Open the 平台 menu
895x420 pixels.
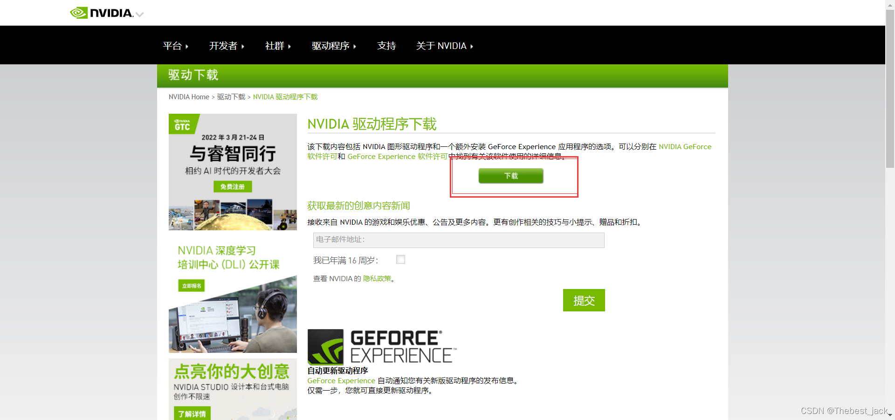point(176,46)
